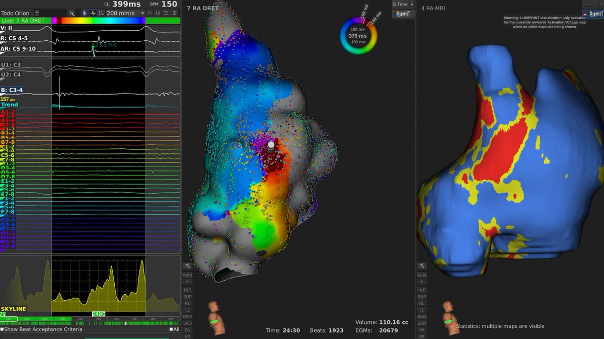Click the 157 ms timing value
This screenshot has width=604, height=339.
pyautogui.click(x=7, y=100)
